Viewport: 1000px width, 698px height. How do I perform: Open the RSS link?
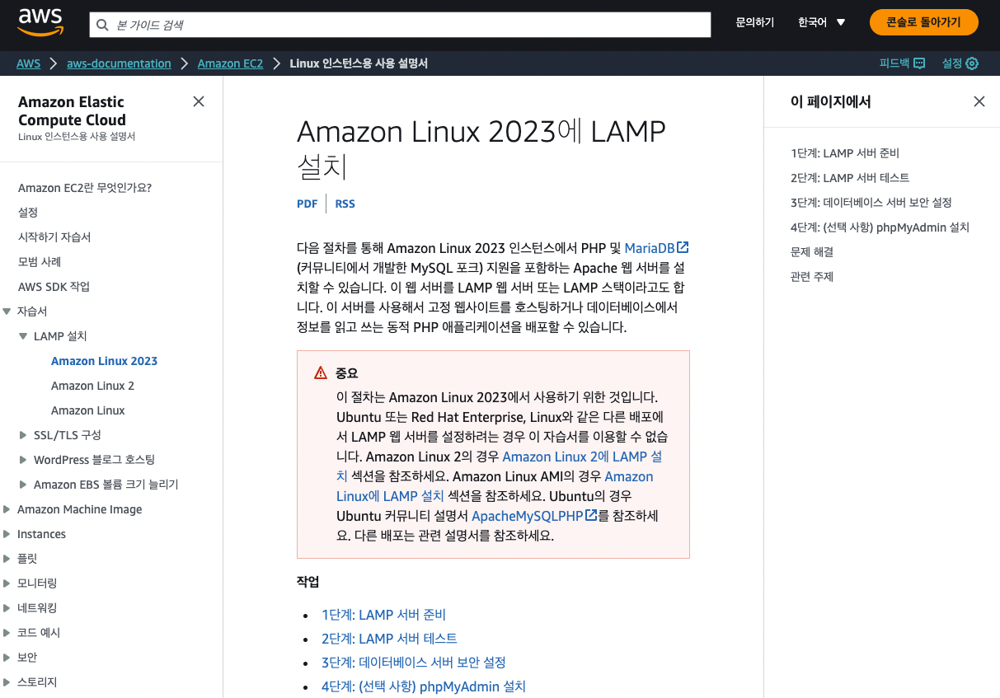click(x=345, y=204)
